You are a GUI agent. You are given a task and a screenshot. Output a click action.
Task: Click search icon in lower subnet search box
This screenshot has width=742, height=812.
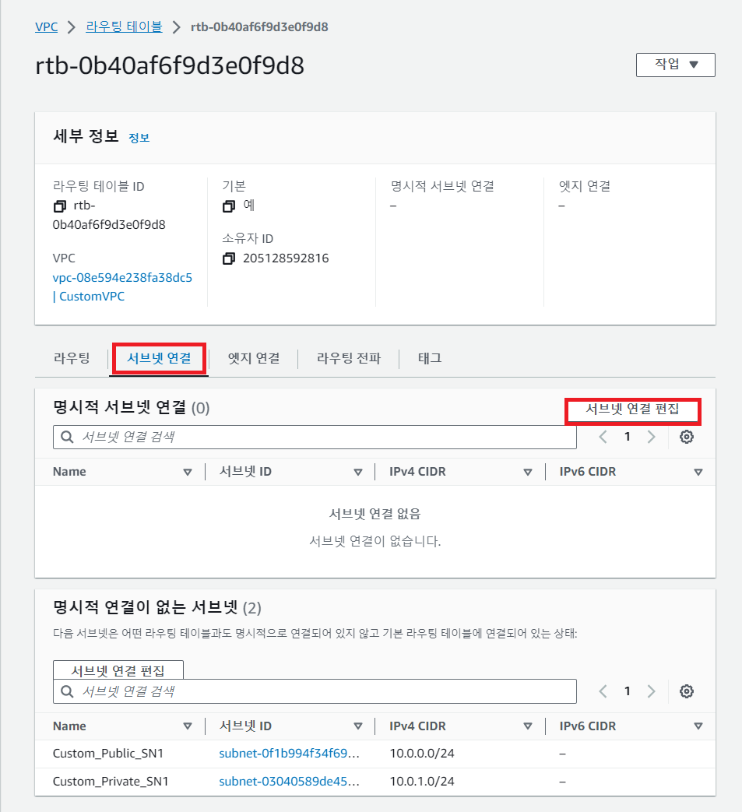tap(67, 691)
